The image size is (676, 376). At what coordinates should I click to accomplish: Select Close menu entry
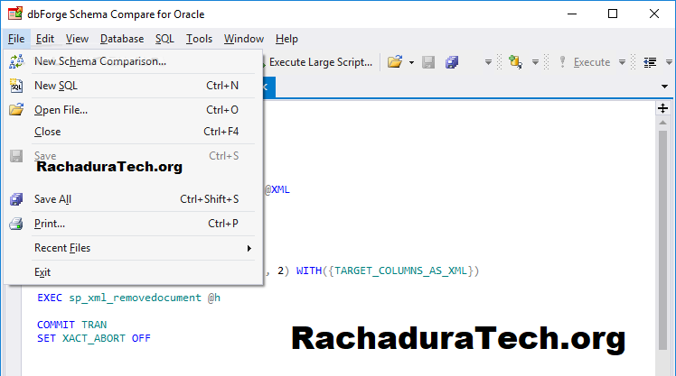pyautogui.click(x=133, y=132)
